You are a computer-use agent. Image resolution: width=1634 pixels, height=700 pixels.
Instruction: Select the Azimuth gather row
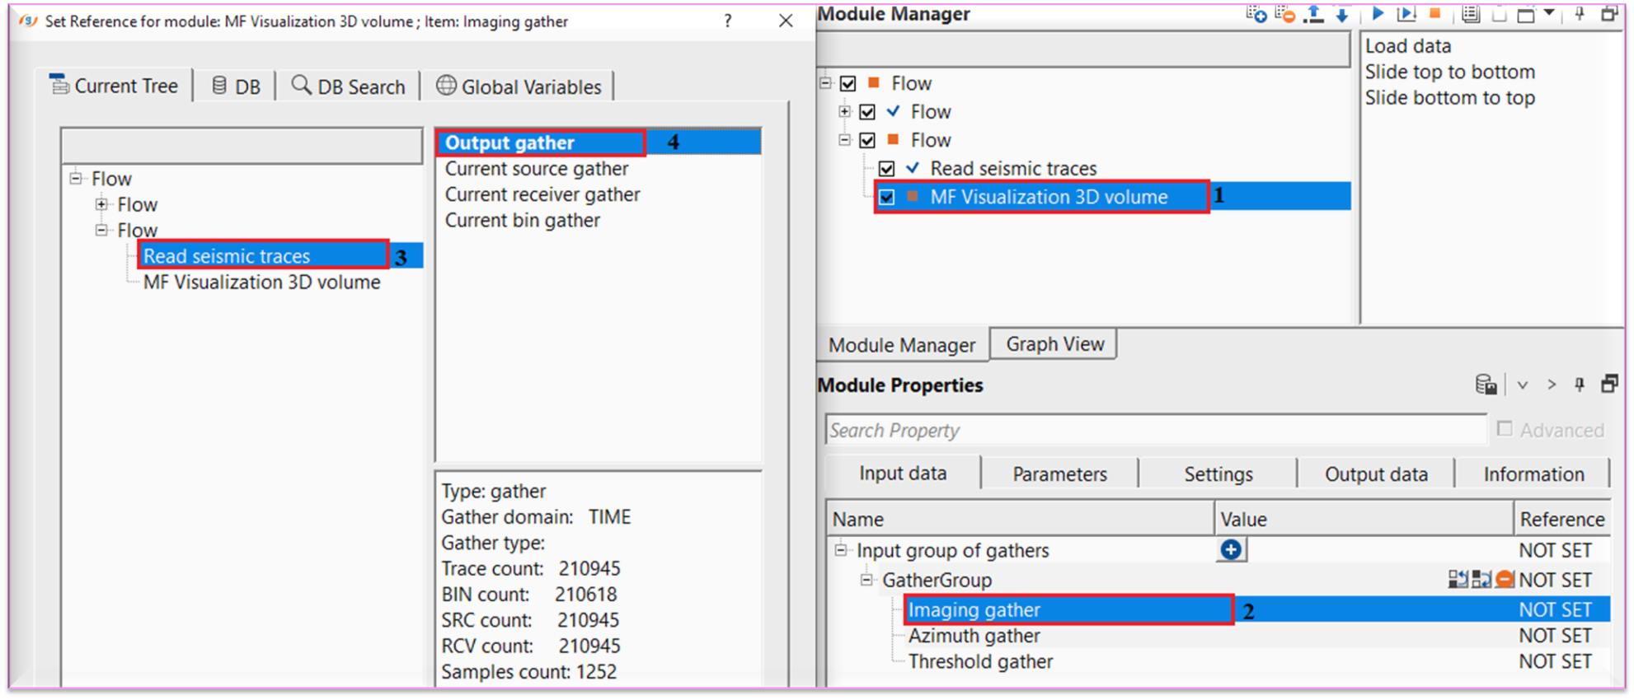click(x=974, y=636)
